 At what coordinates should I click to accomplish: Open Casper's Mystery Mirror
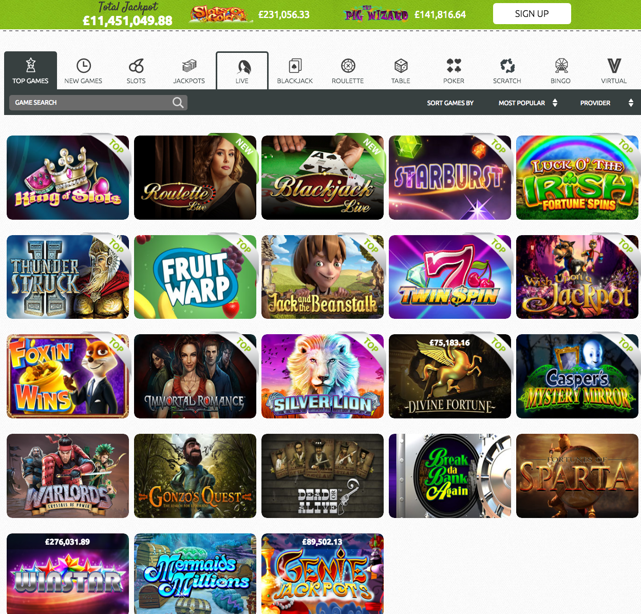[x=577, y=376]
